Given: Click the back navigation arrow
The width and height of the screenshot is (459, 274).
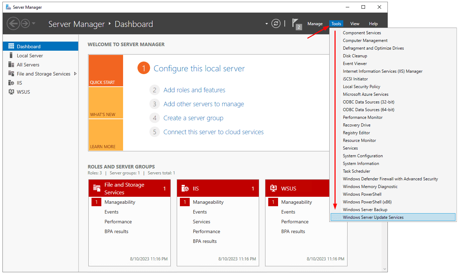Looking at the screenshot, I should pyautogui.click(x=13, y=24).
